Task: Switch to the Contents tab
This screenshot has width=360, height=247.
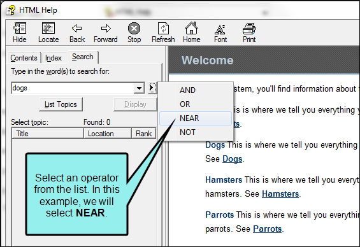Action: coord(24,58)
